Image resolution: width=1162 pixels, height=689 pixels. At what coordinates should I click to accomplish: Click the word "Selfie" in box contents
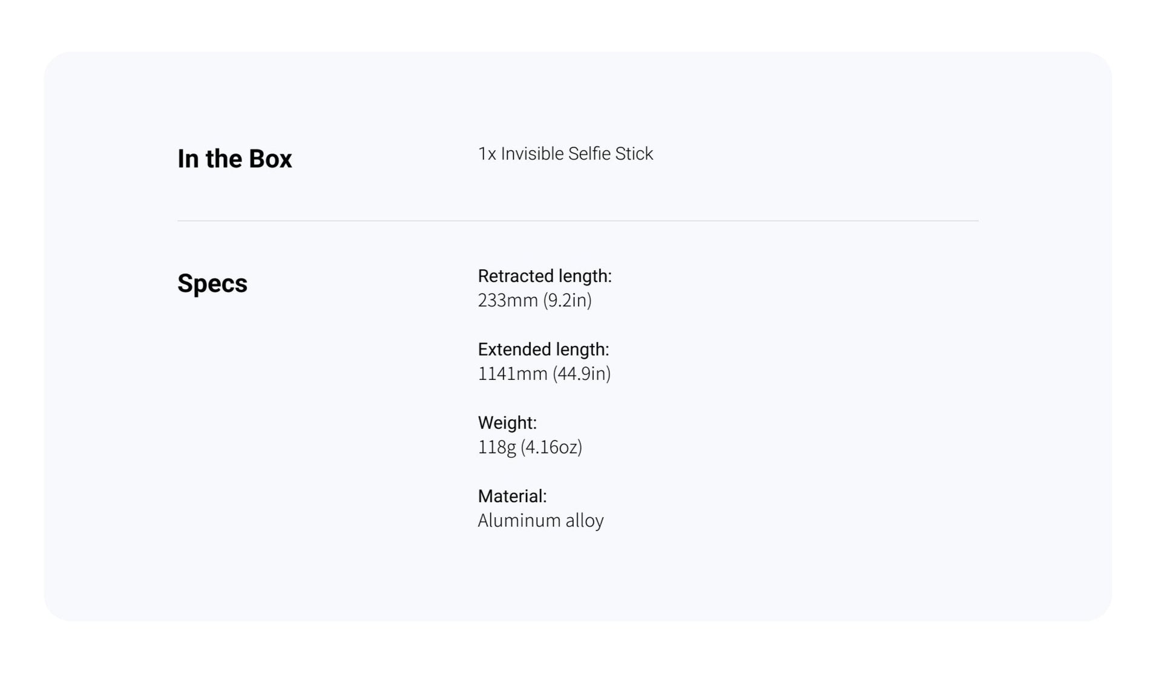coord(589,154)
